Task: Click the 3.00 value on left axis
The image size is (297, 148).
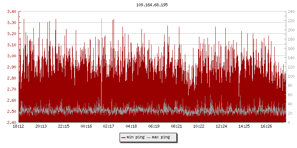Action: tap(12, 56)
